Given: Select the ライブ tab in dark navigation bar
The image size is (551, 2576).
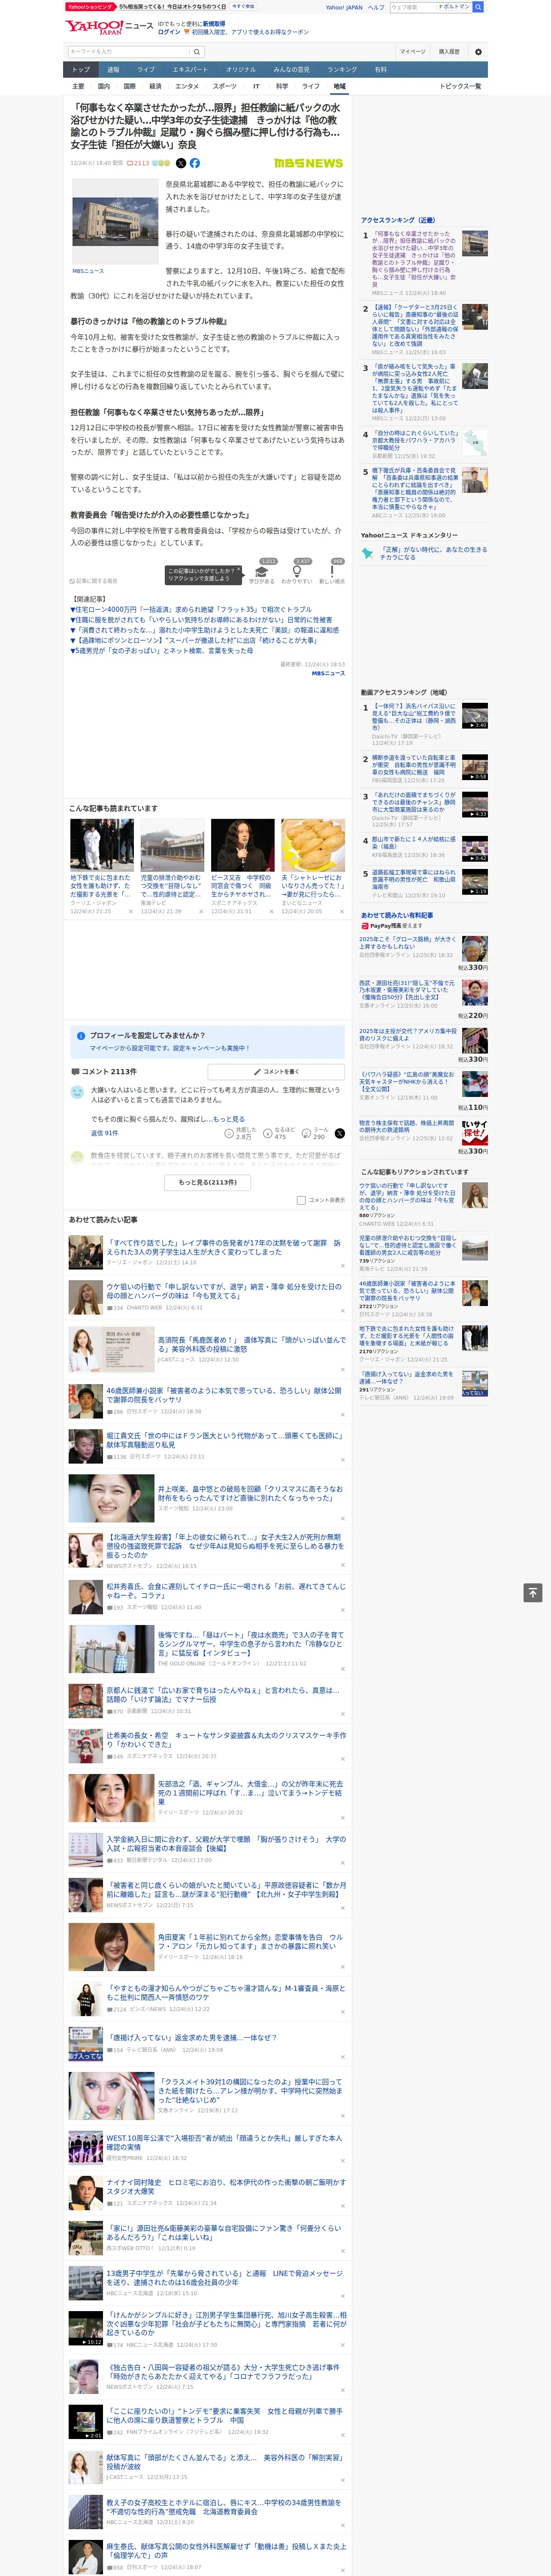Looking at the screenshot, I should point(146,70).
